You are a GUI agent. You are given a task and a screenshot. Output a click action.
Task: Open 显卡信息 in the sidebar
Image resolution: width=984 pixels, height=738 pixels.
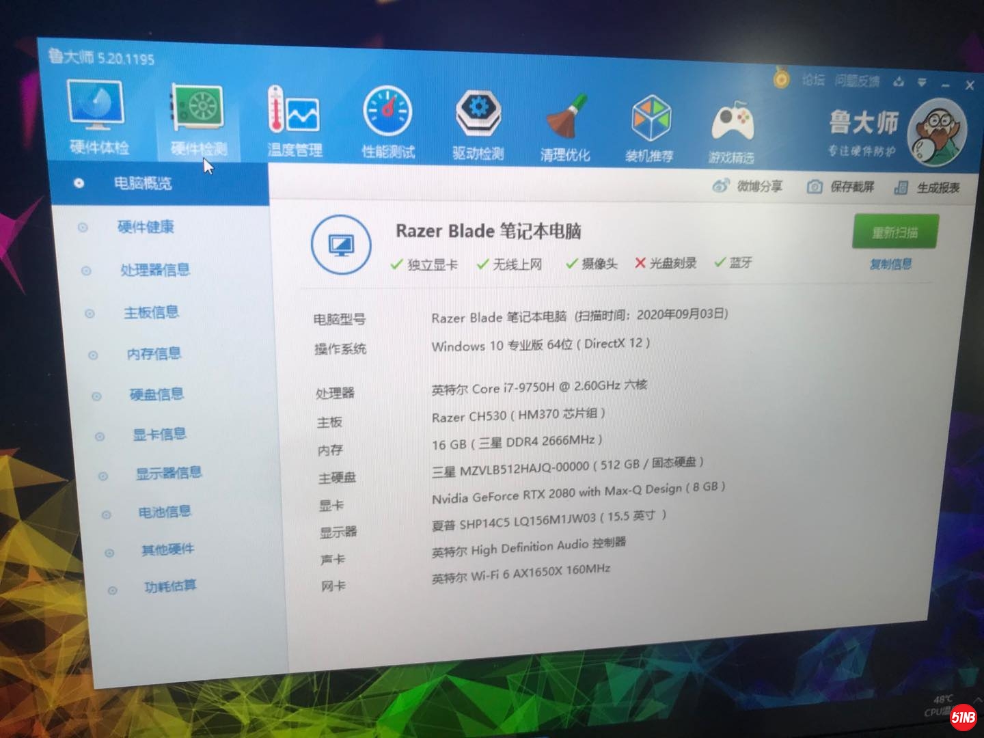click(159, 435)
